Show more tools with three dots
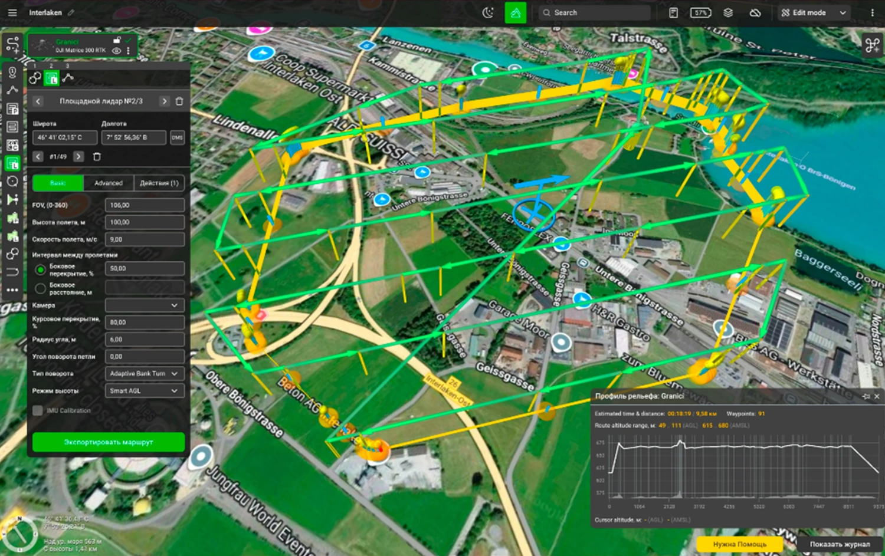Viewport: 885px width, 556px height. click(12, 290)
